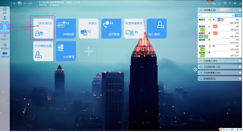Select 数据分析 in the sidebar
The width and height of the screenshot is (243, 132).
pyautogui.click(x=5, y=37)
